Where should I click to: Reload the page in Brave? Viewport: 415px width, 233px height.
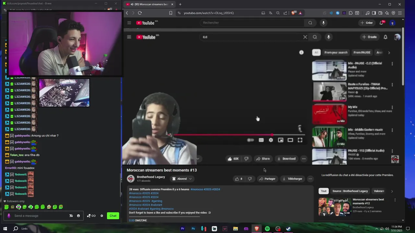point(140,13)
